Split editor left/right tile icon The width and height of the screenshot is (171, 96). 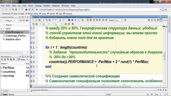click(x=152, y=20)
